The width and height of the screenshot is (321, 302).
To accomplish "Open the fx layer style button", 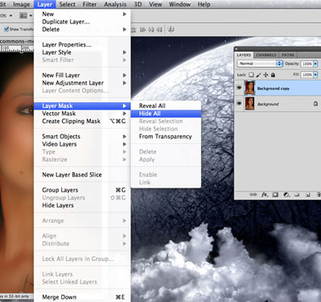I will coord(265,195).
